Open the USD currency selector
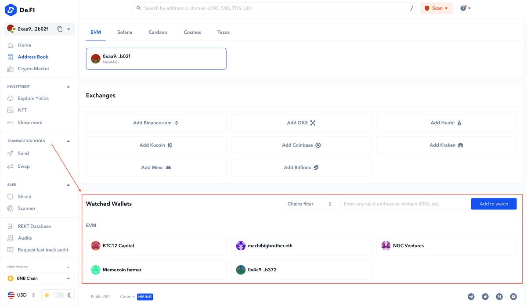This screenshot has width=527, height=306. [x=22, y=295]
